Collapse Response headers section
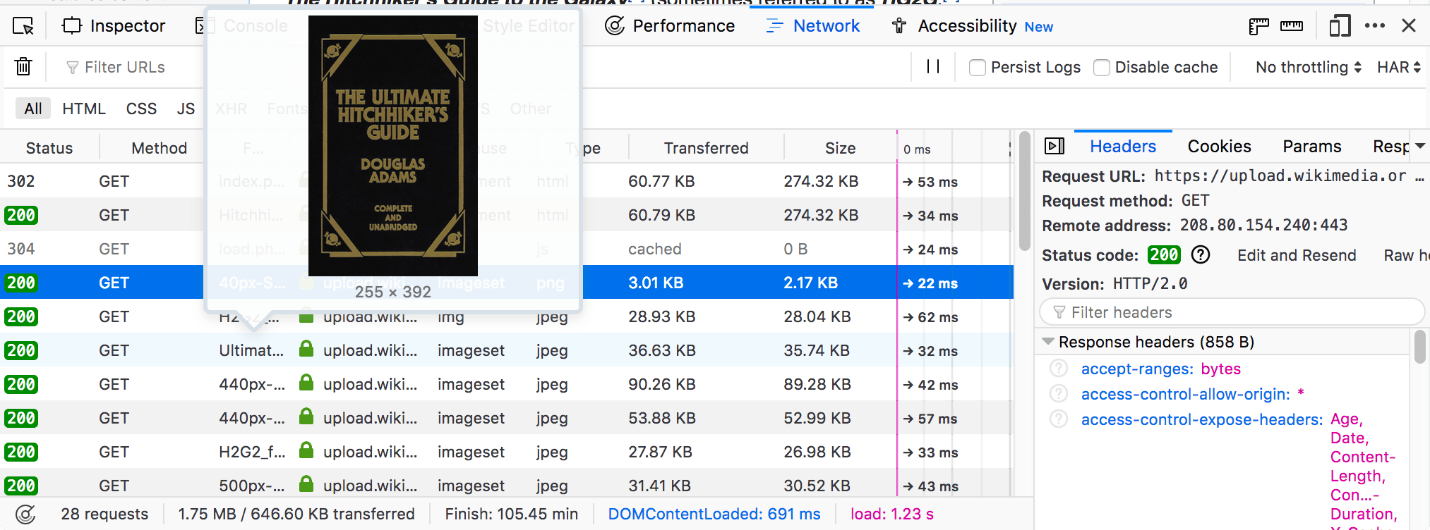 click(x=1048, y=342)
